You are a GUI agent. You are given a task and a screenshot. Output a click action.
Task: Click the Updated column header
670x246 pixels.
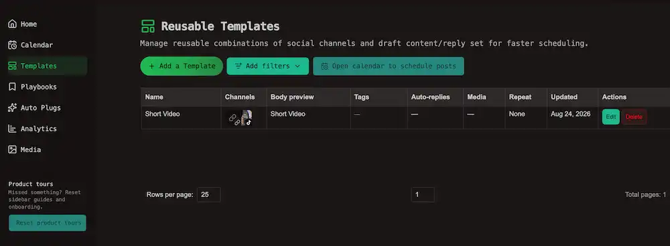tap(564, 97)
